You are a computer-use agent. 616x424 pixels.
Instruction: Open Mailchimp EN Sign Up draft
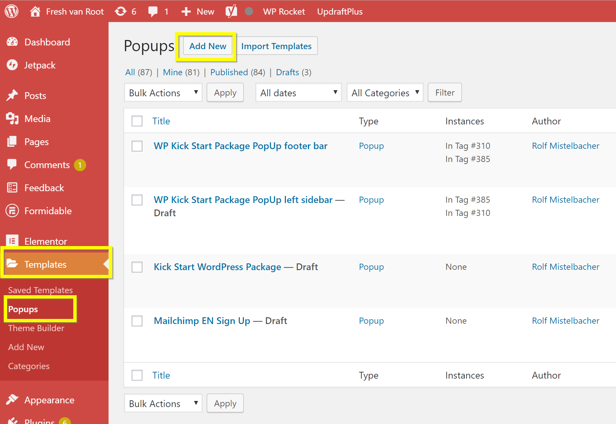(x=202, y=321)
